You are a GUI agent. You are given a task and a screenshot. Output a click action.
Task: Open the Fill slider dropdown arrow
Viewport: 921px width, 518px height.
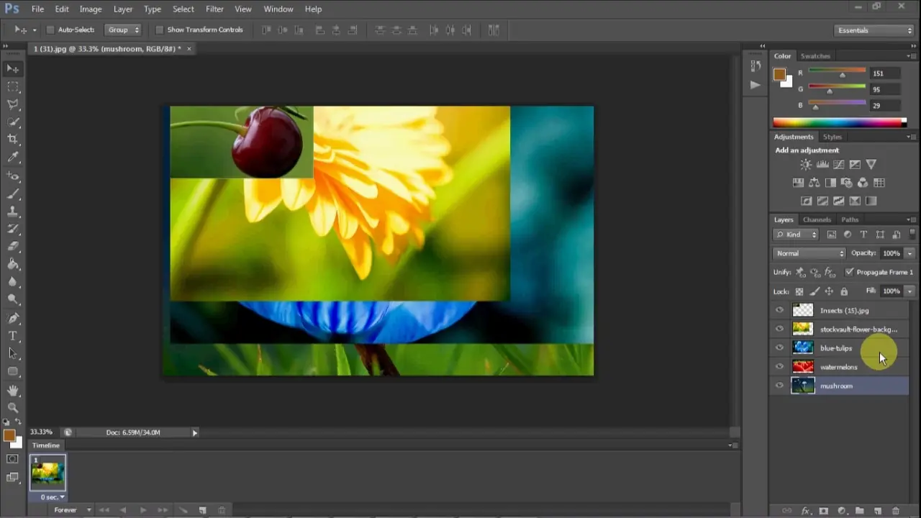coord(909,291)
